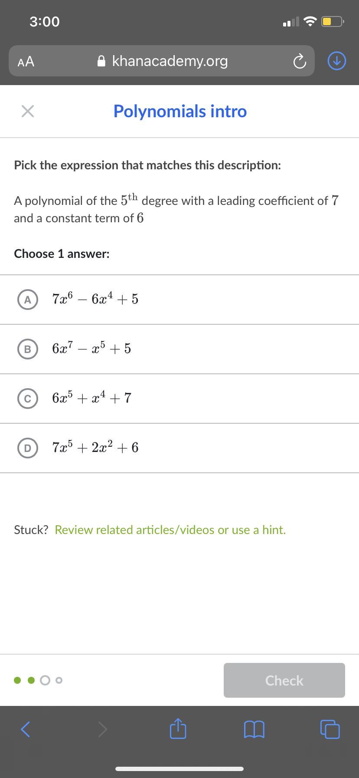The width and height of the screenshot is (359, 778).
Task: Select answer choice A
Action: coord(28,300)
